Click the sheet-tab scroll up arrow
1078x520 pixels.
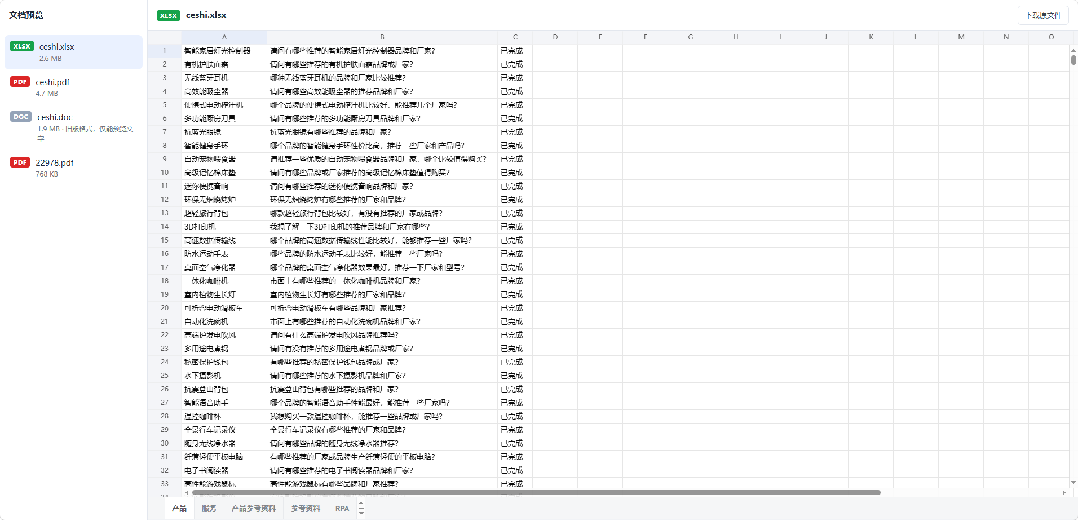click(x=361, y=504)
